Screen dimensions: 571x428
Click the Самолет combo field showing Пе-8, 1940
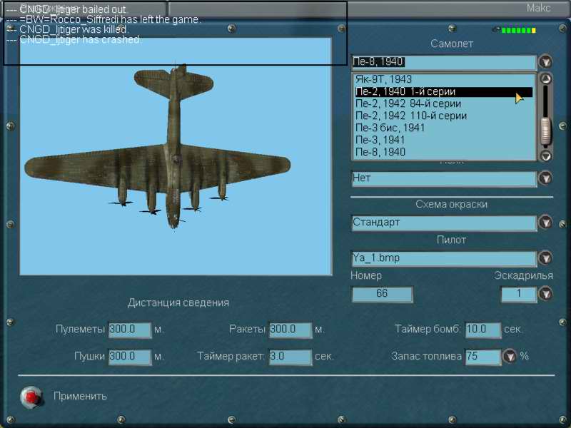(x=444, y=62)
